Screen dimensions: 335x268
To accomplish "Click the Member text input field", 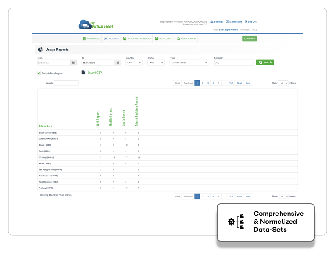I will pyautogui.click(x=234, y=63).
